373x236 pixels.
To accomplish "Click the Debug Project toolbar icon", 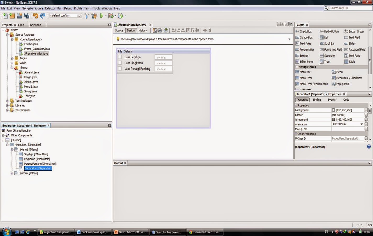I will (x=111, y=16).
